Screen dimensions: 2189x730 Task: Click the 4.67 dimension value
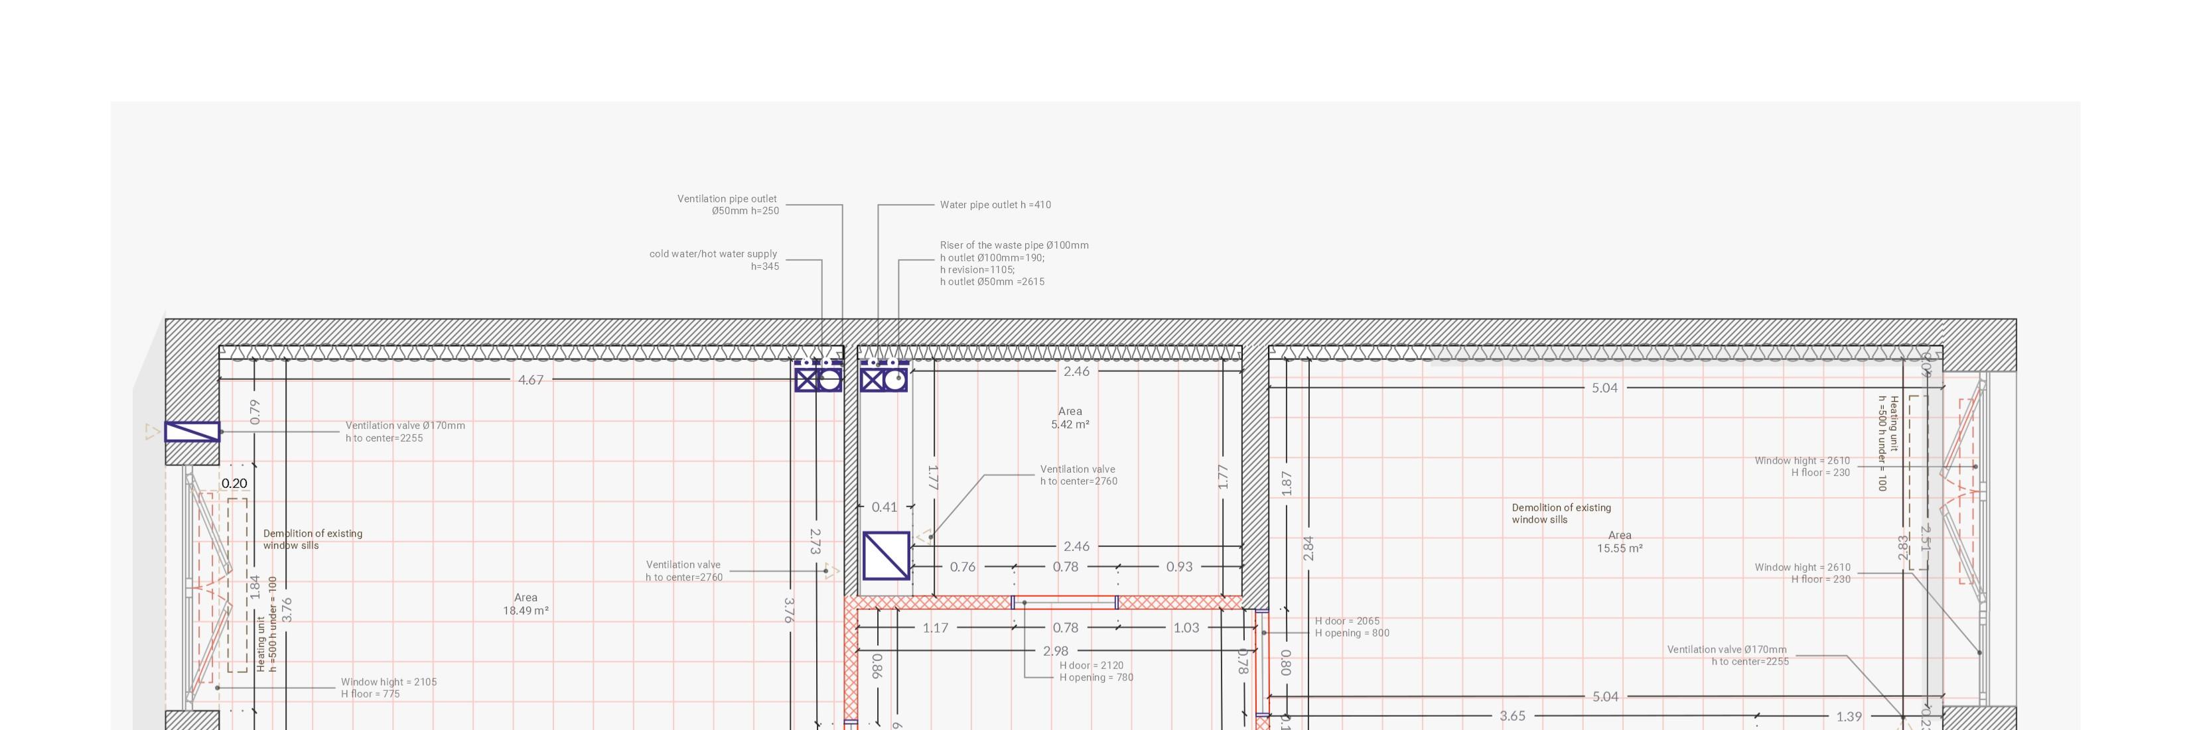point(530,381)
